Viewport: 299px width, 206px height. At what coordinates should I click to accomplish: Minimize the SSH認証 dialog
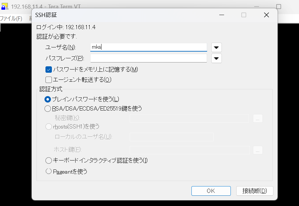tap(222, 15)
